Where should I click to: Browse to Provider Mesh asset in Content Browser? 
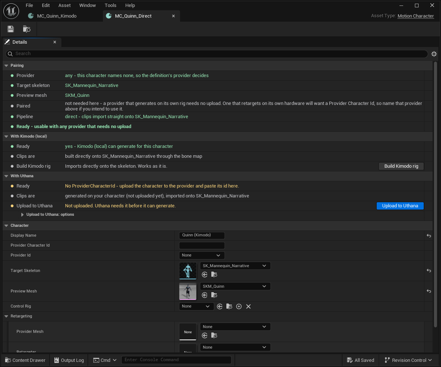click(x=214, y=335)
